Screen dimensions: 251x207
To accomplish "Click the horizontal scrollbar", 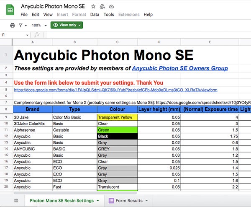I will (x=75, y=193).
